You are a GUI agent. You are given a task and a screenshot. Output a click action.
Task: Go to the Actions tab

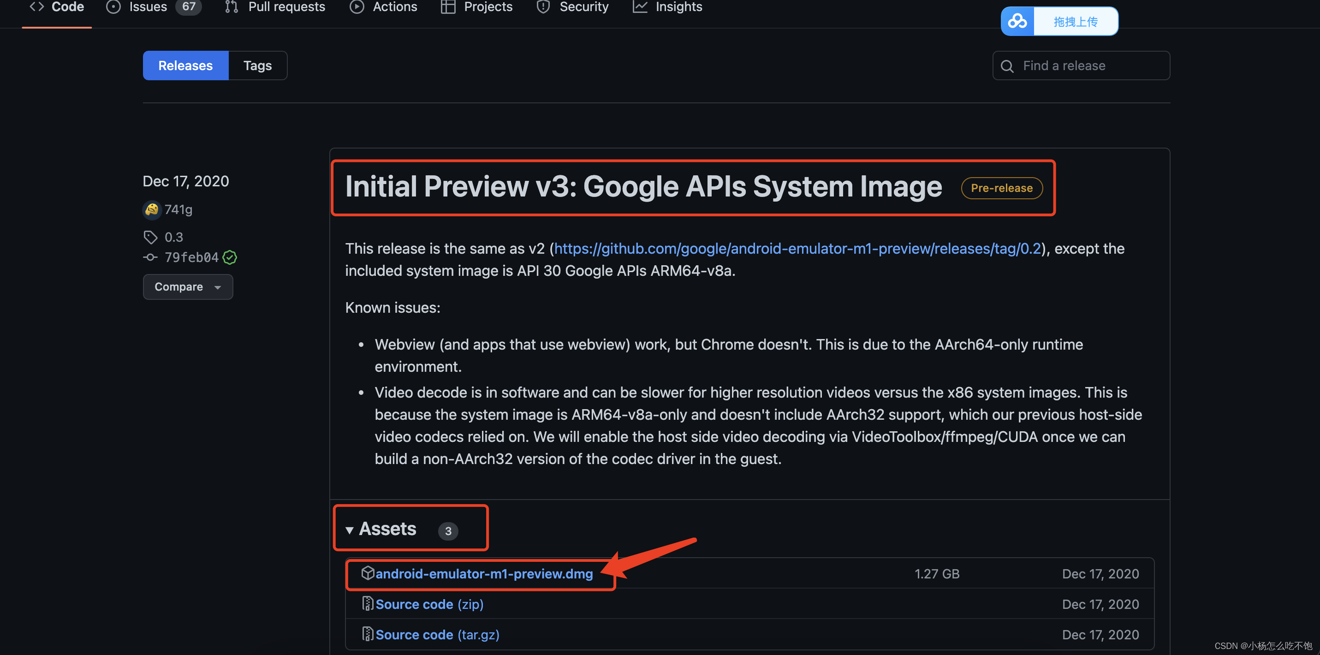394,7
